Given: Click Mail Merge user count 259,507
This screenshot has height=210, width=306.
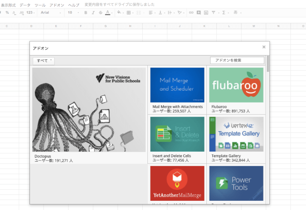Looking at the screenshot, I should tap(172, 111).
